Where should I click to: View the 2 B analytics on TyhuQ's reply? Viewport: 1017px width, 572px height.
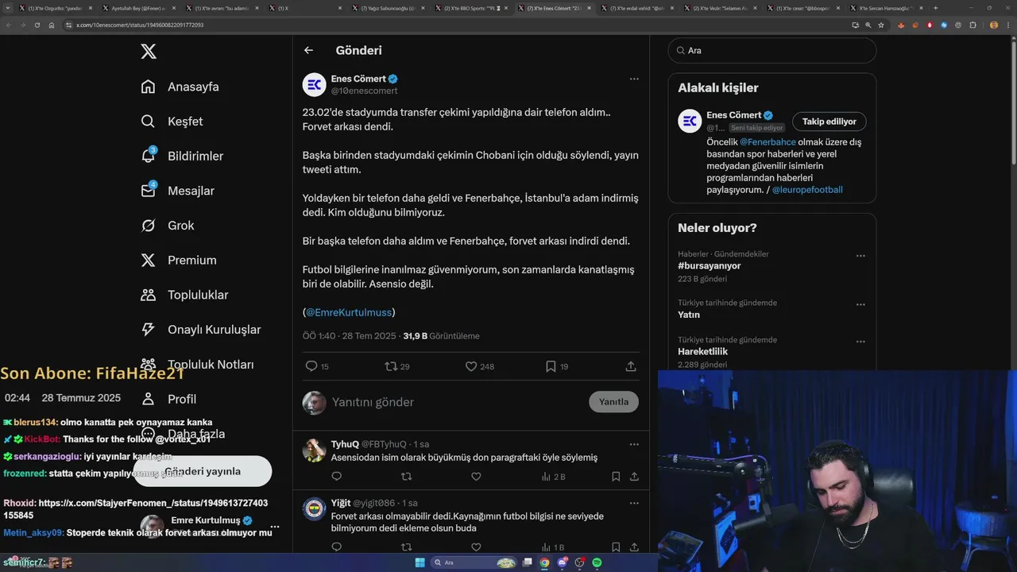pyautogui.click(x=553, y=477)
